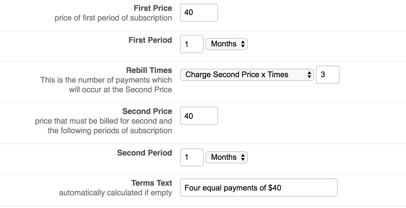Expand the Second Period Months dropdown
The image size is (406, 208).
point(227,157)
